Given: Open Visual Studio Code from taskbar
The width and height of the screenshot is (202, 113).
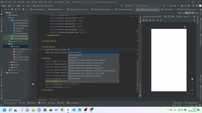Looking at the screenshot, I should [74, 110].
